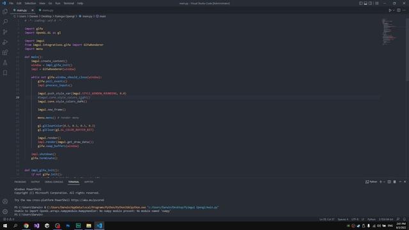Select Python interpreter version in status bar

tap(386, 219)
